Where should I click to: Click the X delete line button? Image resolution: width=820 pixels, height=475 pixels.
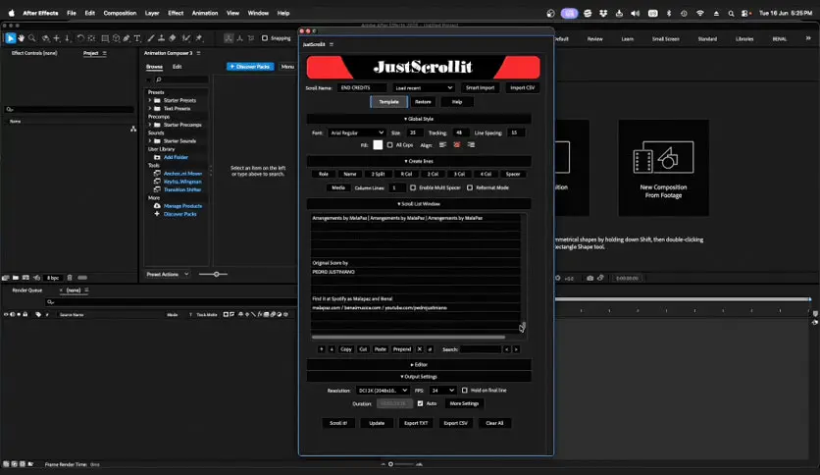point(420,349)
